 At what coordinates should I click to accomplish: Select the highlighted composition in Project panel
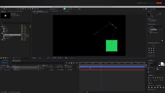12,35
